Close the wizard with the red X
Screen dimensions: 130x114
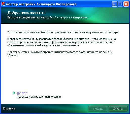(x=126, y=4)
